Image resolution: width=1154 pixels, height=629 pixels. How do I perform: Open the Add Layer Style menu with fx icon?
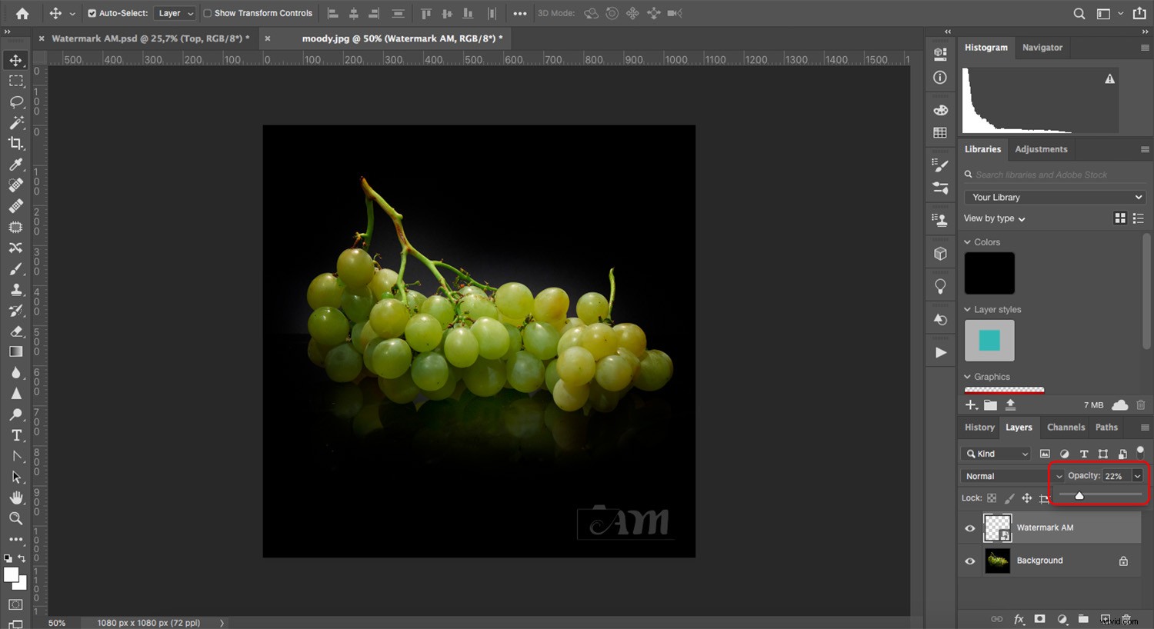pos(1019,619)
